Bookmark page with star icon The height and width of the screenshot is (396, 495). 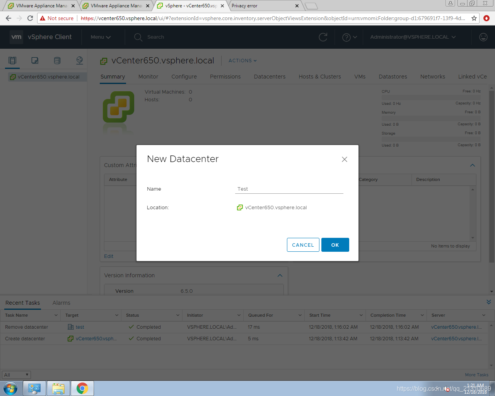pyautogui.click(x=474, y=18)
